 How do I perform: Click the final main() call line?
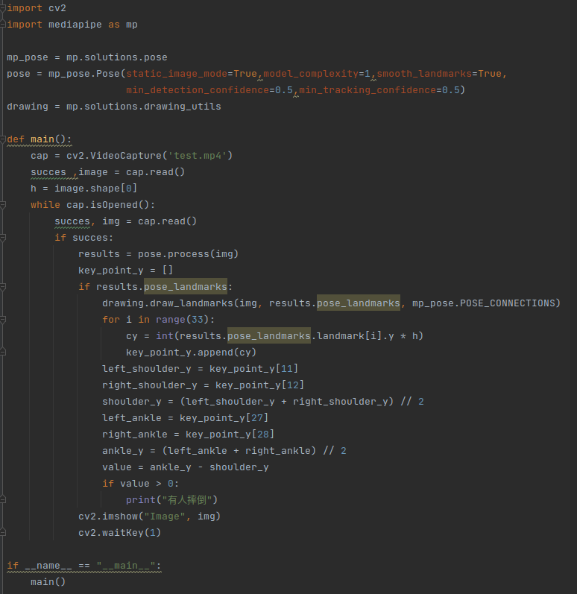coord(48,582)
